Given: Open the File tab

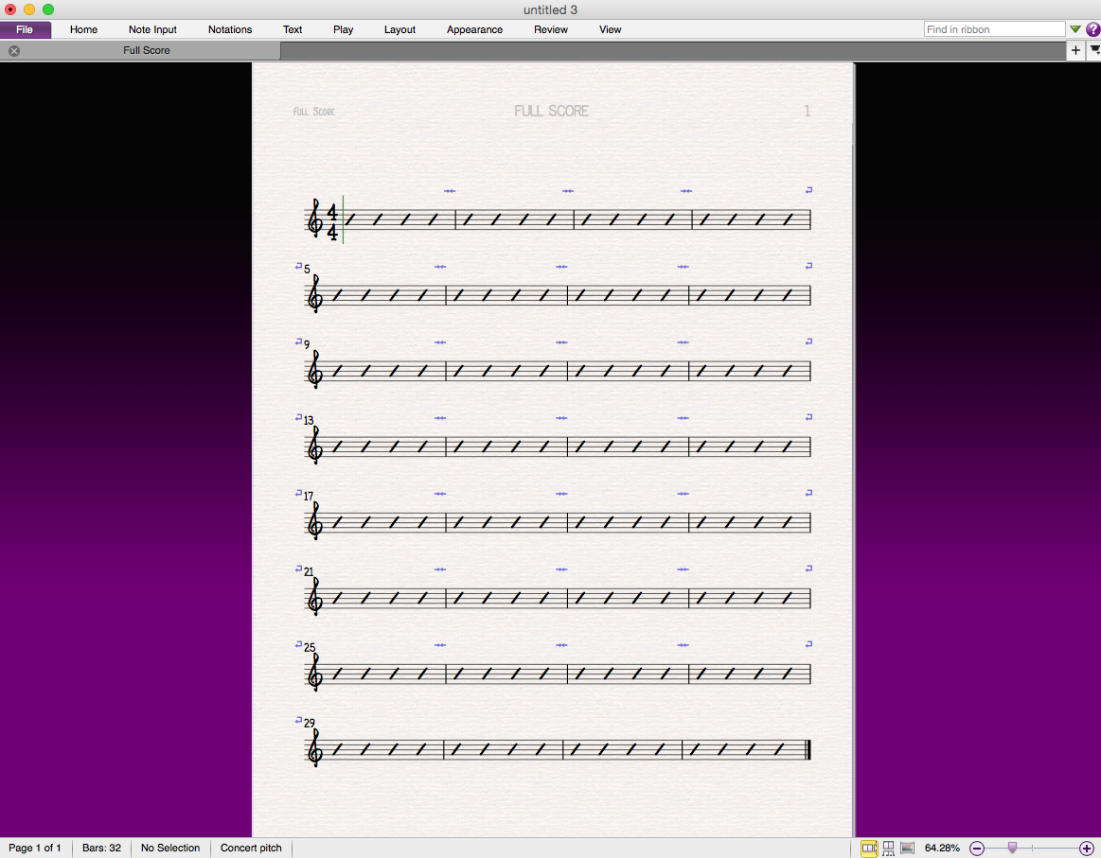Looking at the screenshot, I should (x=25, y=29).
